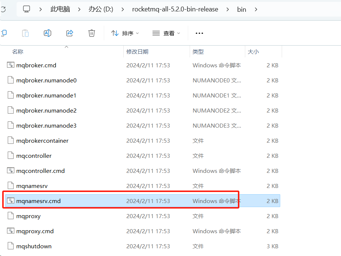Click the 3 KB size of mqshutdown
Image resolution: width=341 pixels, height=256 pixels.
click(x=272, y=246)
